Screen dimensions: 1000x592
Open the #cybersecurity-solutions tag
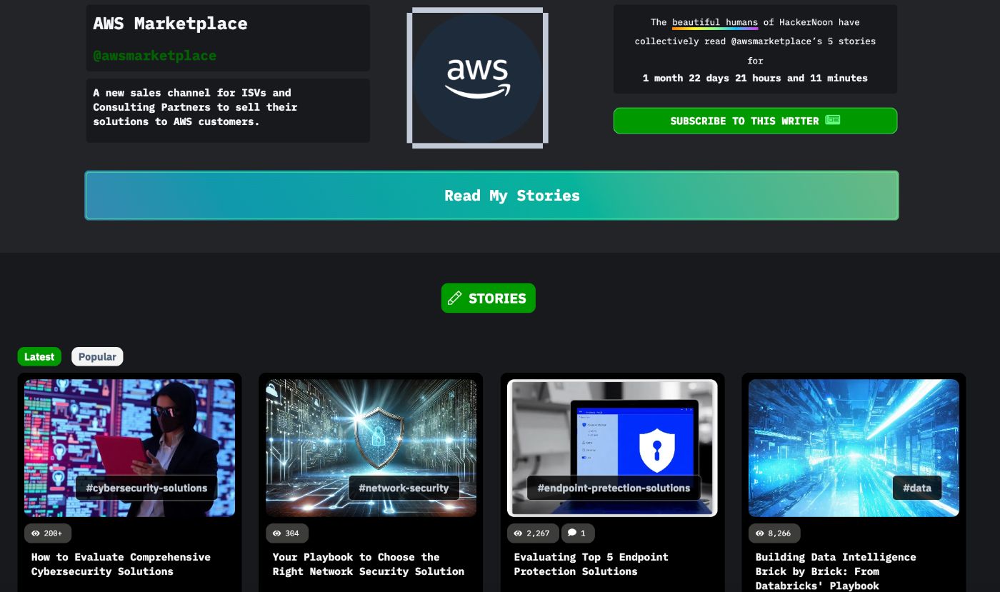146,488
